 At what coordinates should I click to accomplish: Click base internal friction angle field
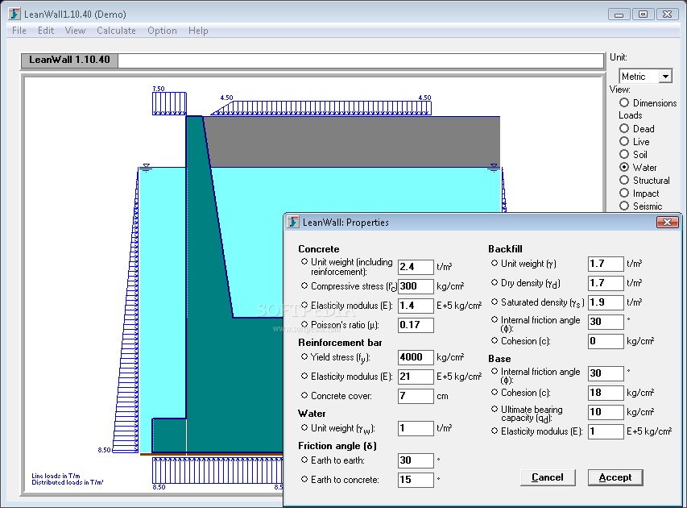point(606,373)
